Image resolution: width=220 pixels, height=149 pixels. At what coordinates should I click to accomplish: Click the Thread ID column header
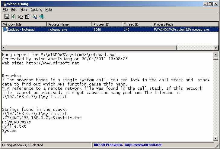coord(137,24)
